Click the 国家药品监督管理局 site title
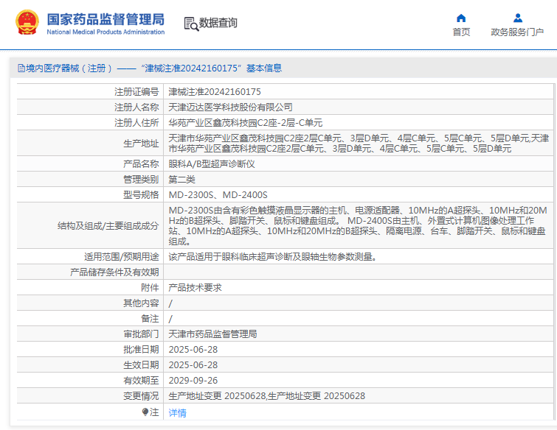 pyautogui.click(x=105, y=19)
